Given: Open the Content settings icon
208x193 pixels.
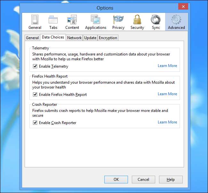Looking at the screenshot, I should [72, 20].
